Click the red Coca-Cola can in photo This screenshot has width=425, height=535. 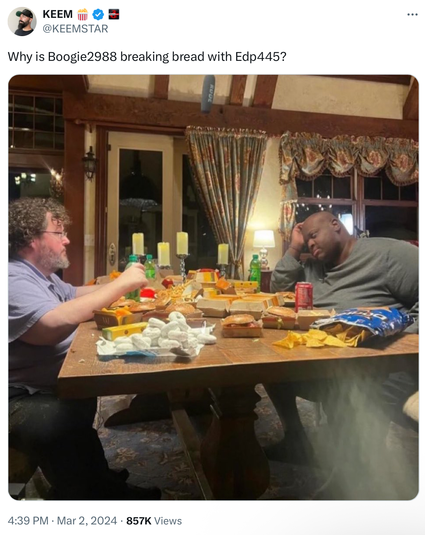click(x=304, y=296)
